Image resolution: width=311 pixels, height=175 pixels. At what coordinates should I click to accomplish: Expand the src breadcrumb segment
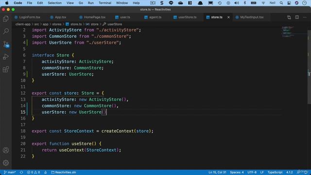tap(37, 24)
